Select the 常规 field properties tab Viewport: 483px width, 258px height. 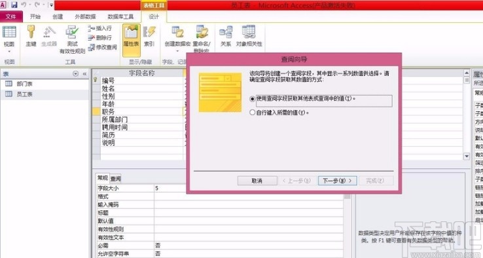(103, 178)
